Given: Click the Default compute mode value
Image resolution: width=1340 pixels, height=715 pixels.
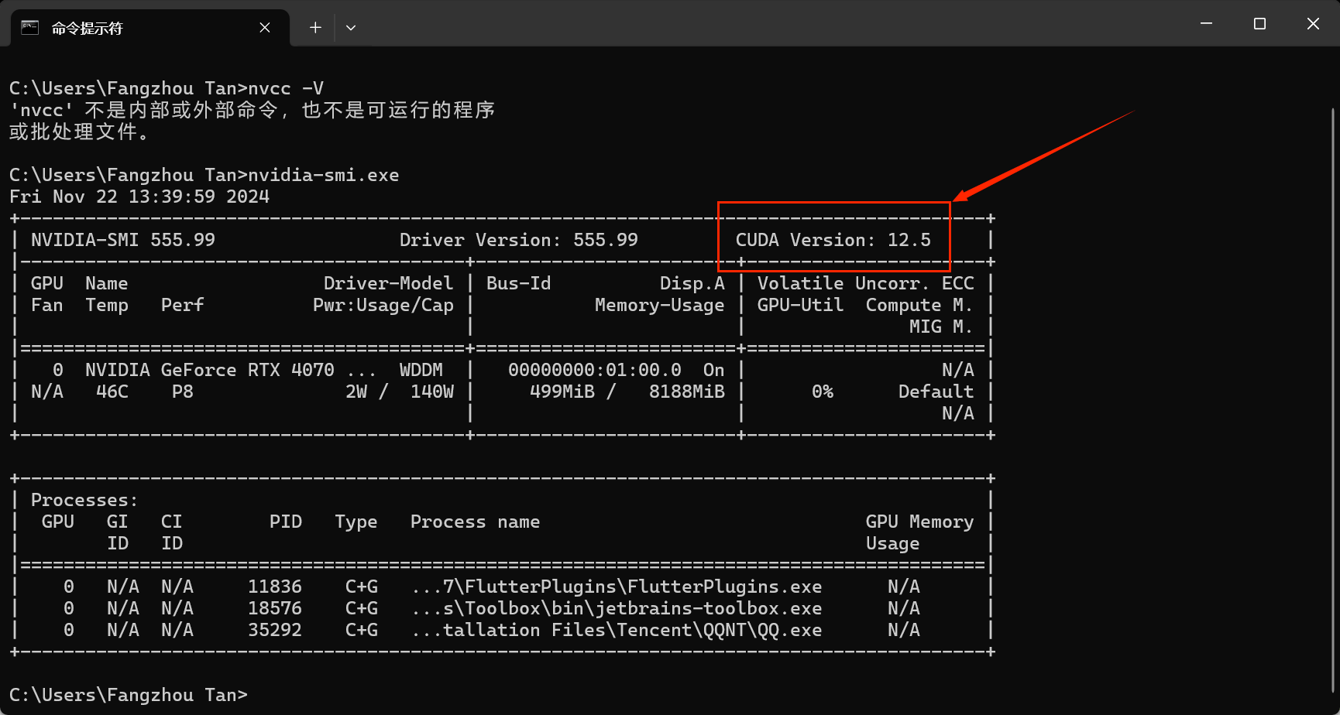Looking at the screenshot, I should (x=936, y=392).
